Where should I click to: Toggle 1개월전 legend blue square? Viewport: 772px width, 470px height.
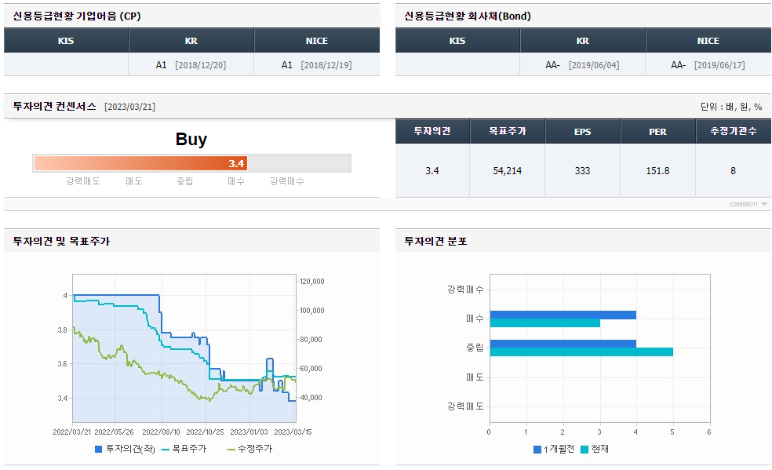tap(537, 450)
